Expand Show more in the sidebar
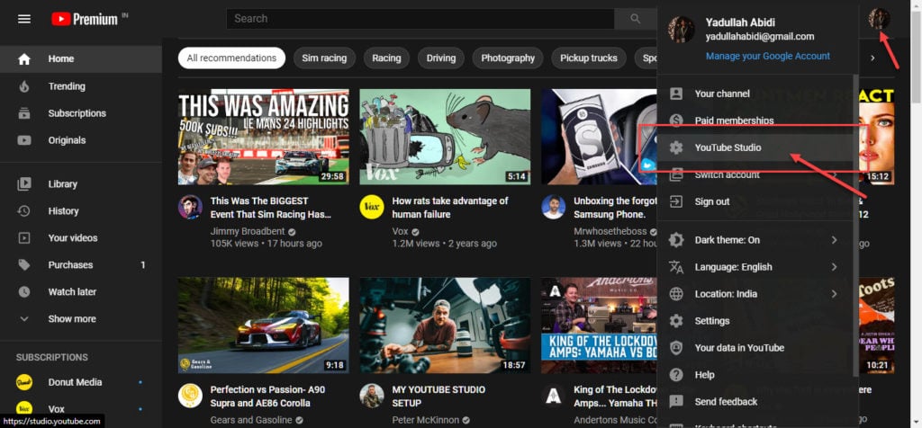This screenshot has width=922, height=428. point(80,319)
